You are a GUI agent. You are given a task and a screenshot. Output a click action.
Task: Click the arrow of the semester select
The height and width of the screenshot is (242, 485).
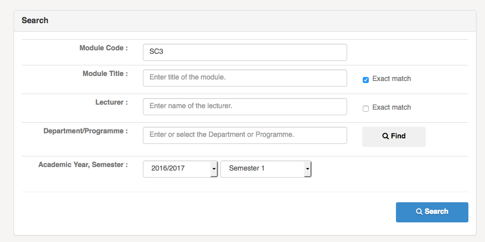point(307,169)
